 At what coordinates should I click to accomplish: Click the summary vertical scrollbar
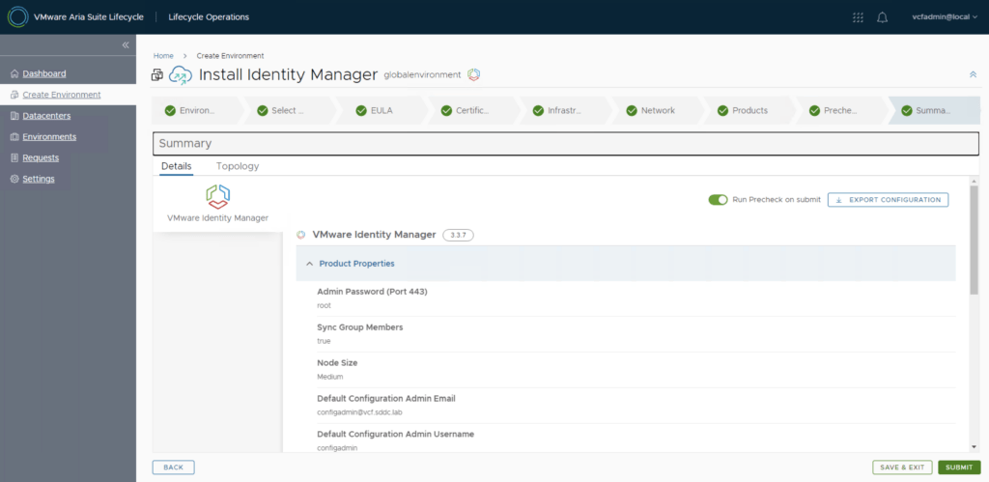click(x=974, y=241)
